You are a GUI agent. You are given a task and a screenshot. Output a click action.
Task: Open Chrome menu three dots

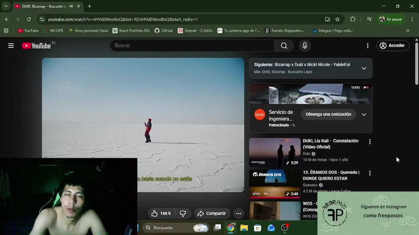click(x=412, y=19)
